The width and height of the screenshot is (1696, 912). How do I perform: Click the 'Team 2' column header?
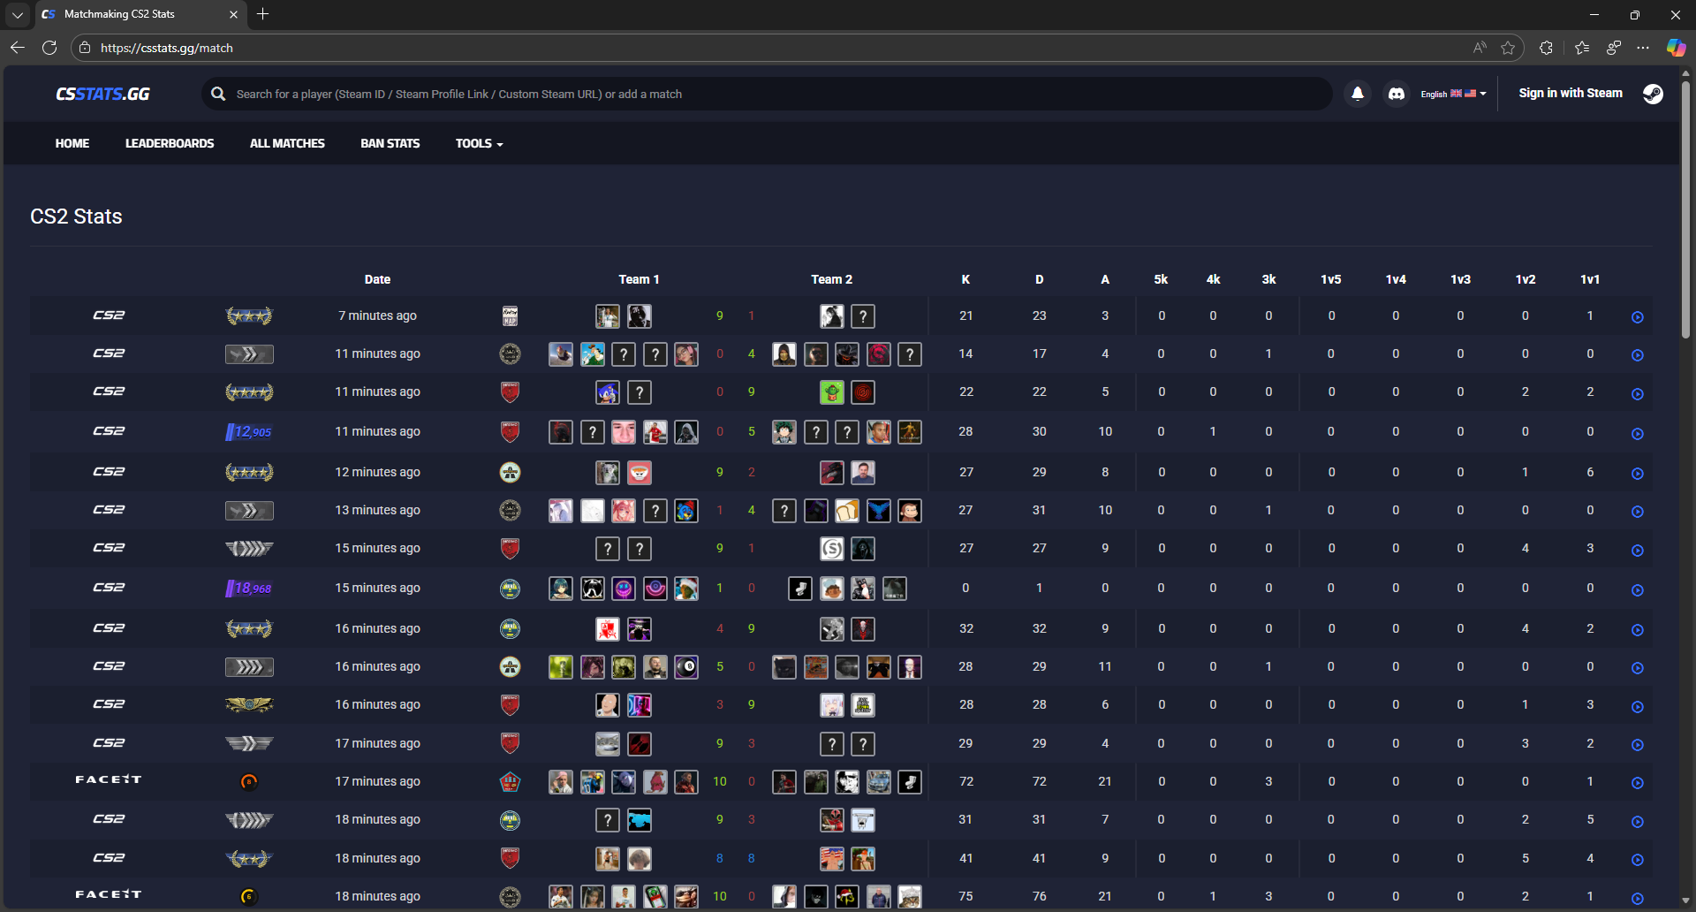pos(831,279)
